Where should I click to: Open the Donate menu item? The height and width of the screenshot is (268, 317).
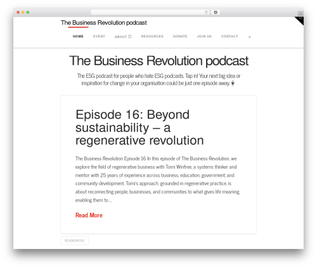point(180,36)
